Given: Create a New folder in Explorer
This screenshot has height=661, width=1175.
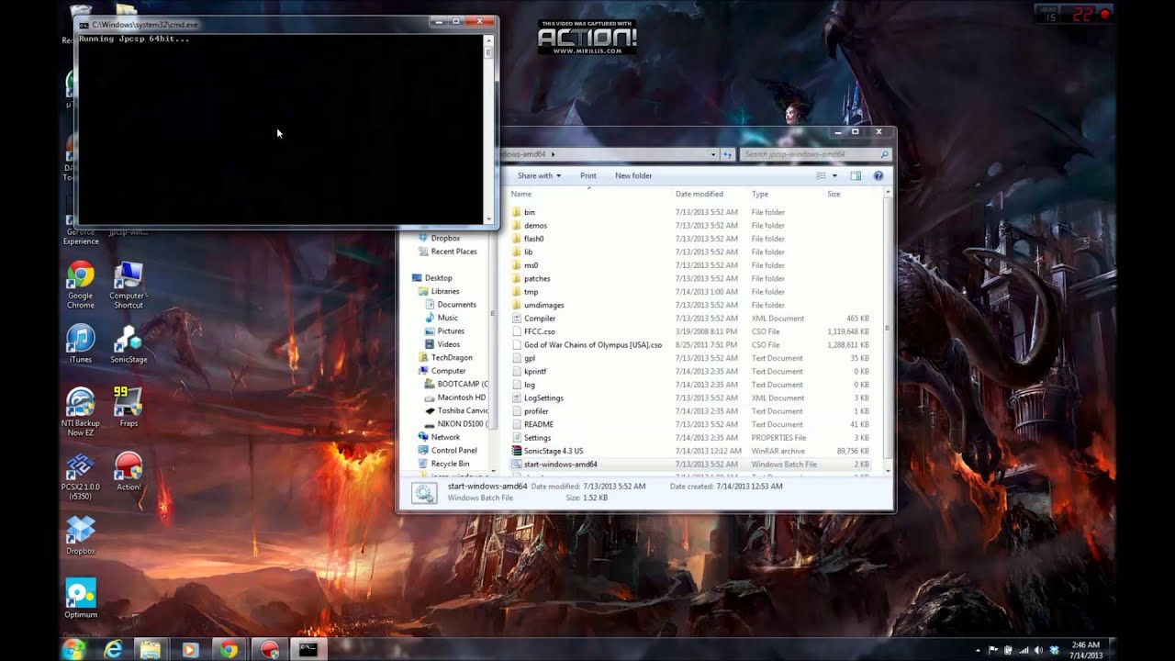Looking at the screenshot, I should pyautogui.click(x=633, y=175).
